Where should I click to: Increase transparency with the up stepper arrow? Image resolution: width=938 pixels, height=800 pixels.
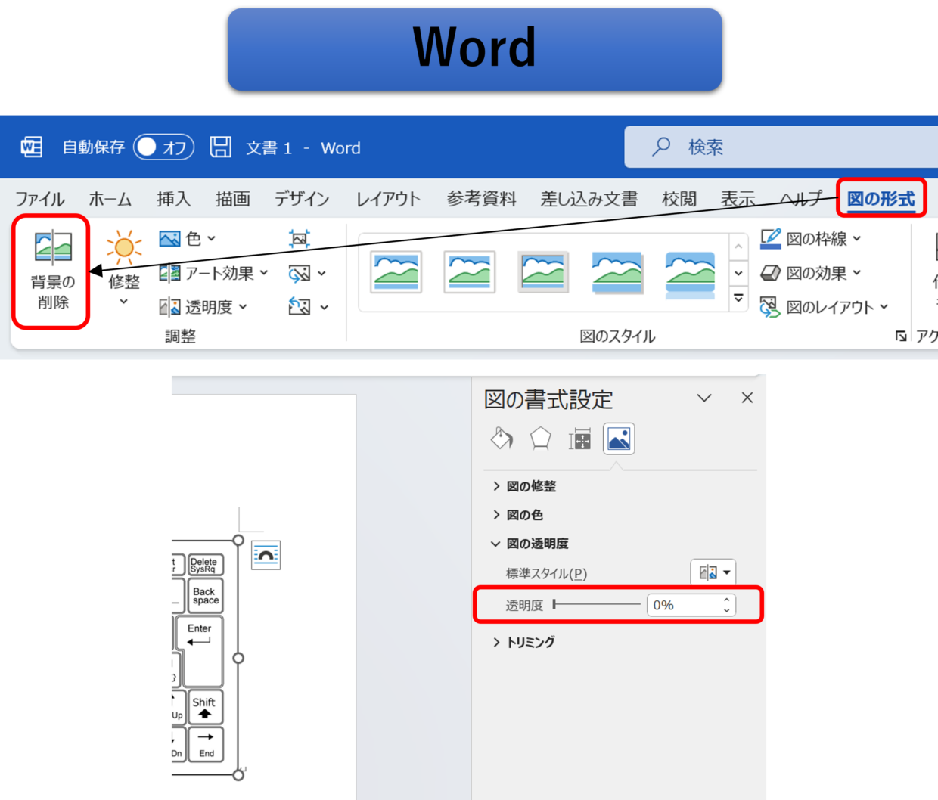[727, 600]
